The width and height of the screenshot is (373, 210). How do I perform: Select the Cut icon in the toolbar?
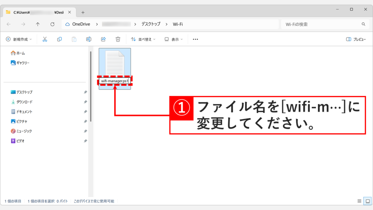click(x=44, y=39)
